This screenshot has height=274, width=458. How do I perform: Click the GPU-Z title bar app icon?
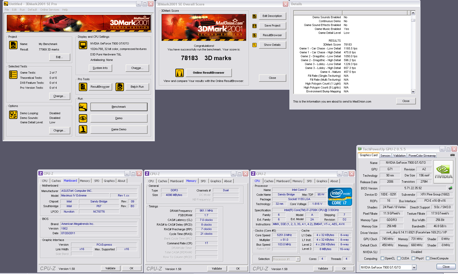(x=360, y=149)
